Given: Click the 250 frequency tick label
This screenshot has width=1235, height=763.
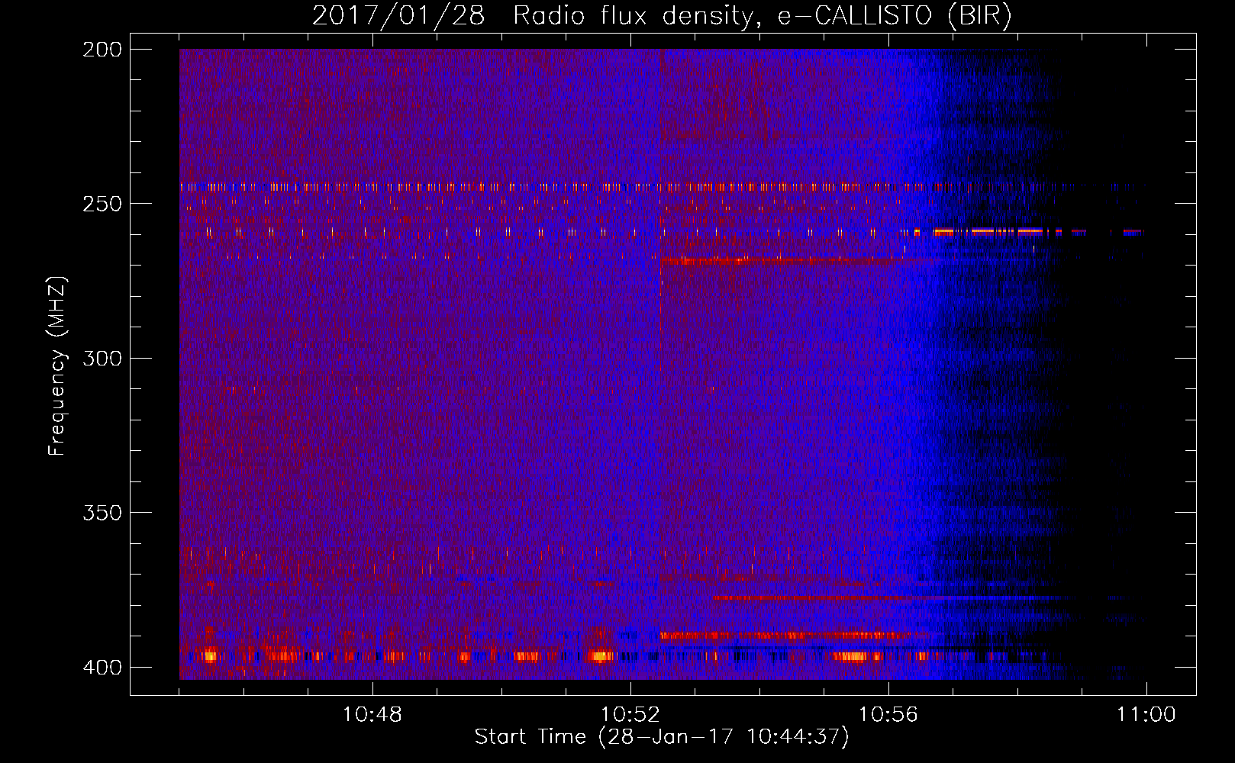Looking at the screenshot, I should click(x=102, y=204).
